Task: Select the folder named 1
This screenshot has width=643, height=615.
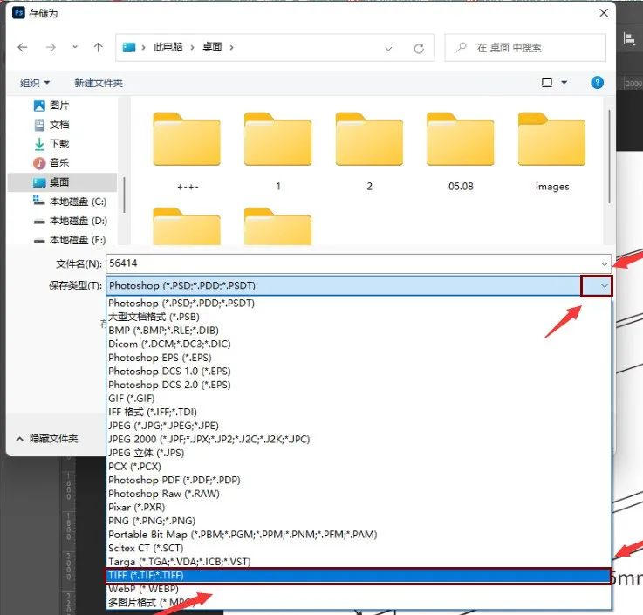Action: (278, 152)
